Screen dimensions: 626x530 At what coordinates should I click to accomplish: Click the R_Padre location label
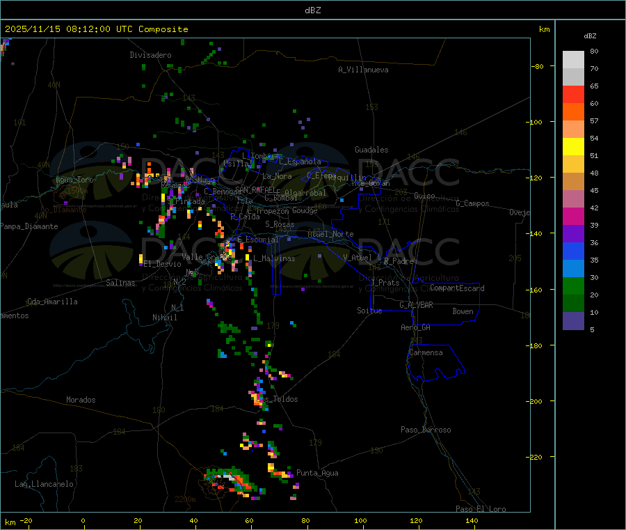pyautogui.click(x=399, y=261)
